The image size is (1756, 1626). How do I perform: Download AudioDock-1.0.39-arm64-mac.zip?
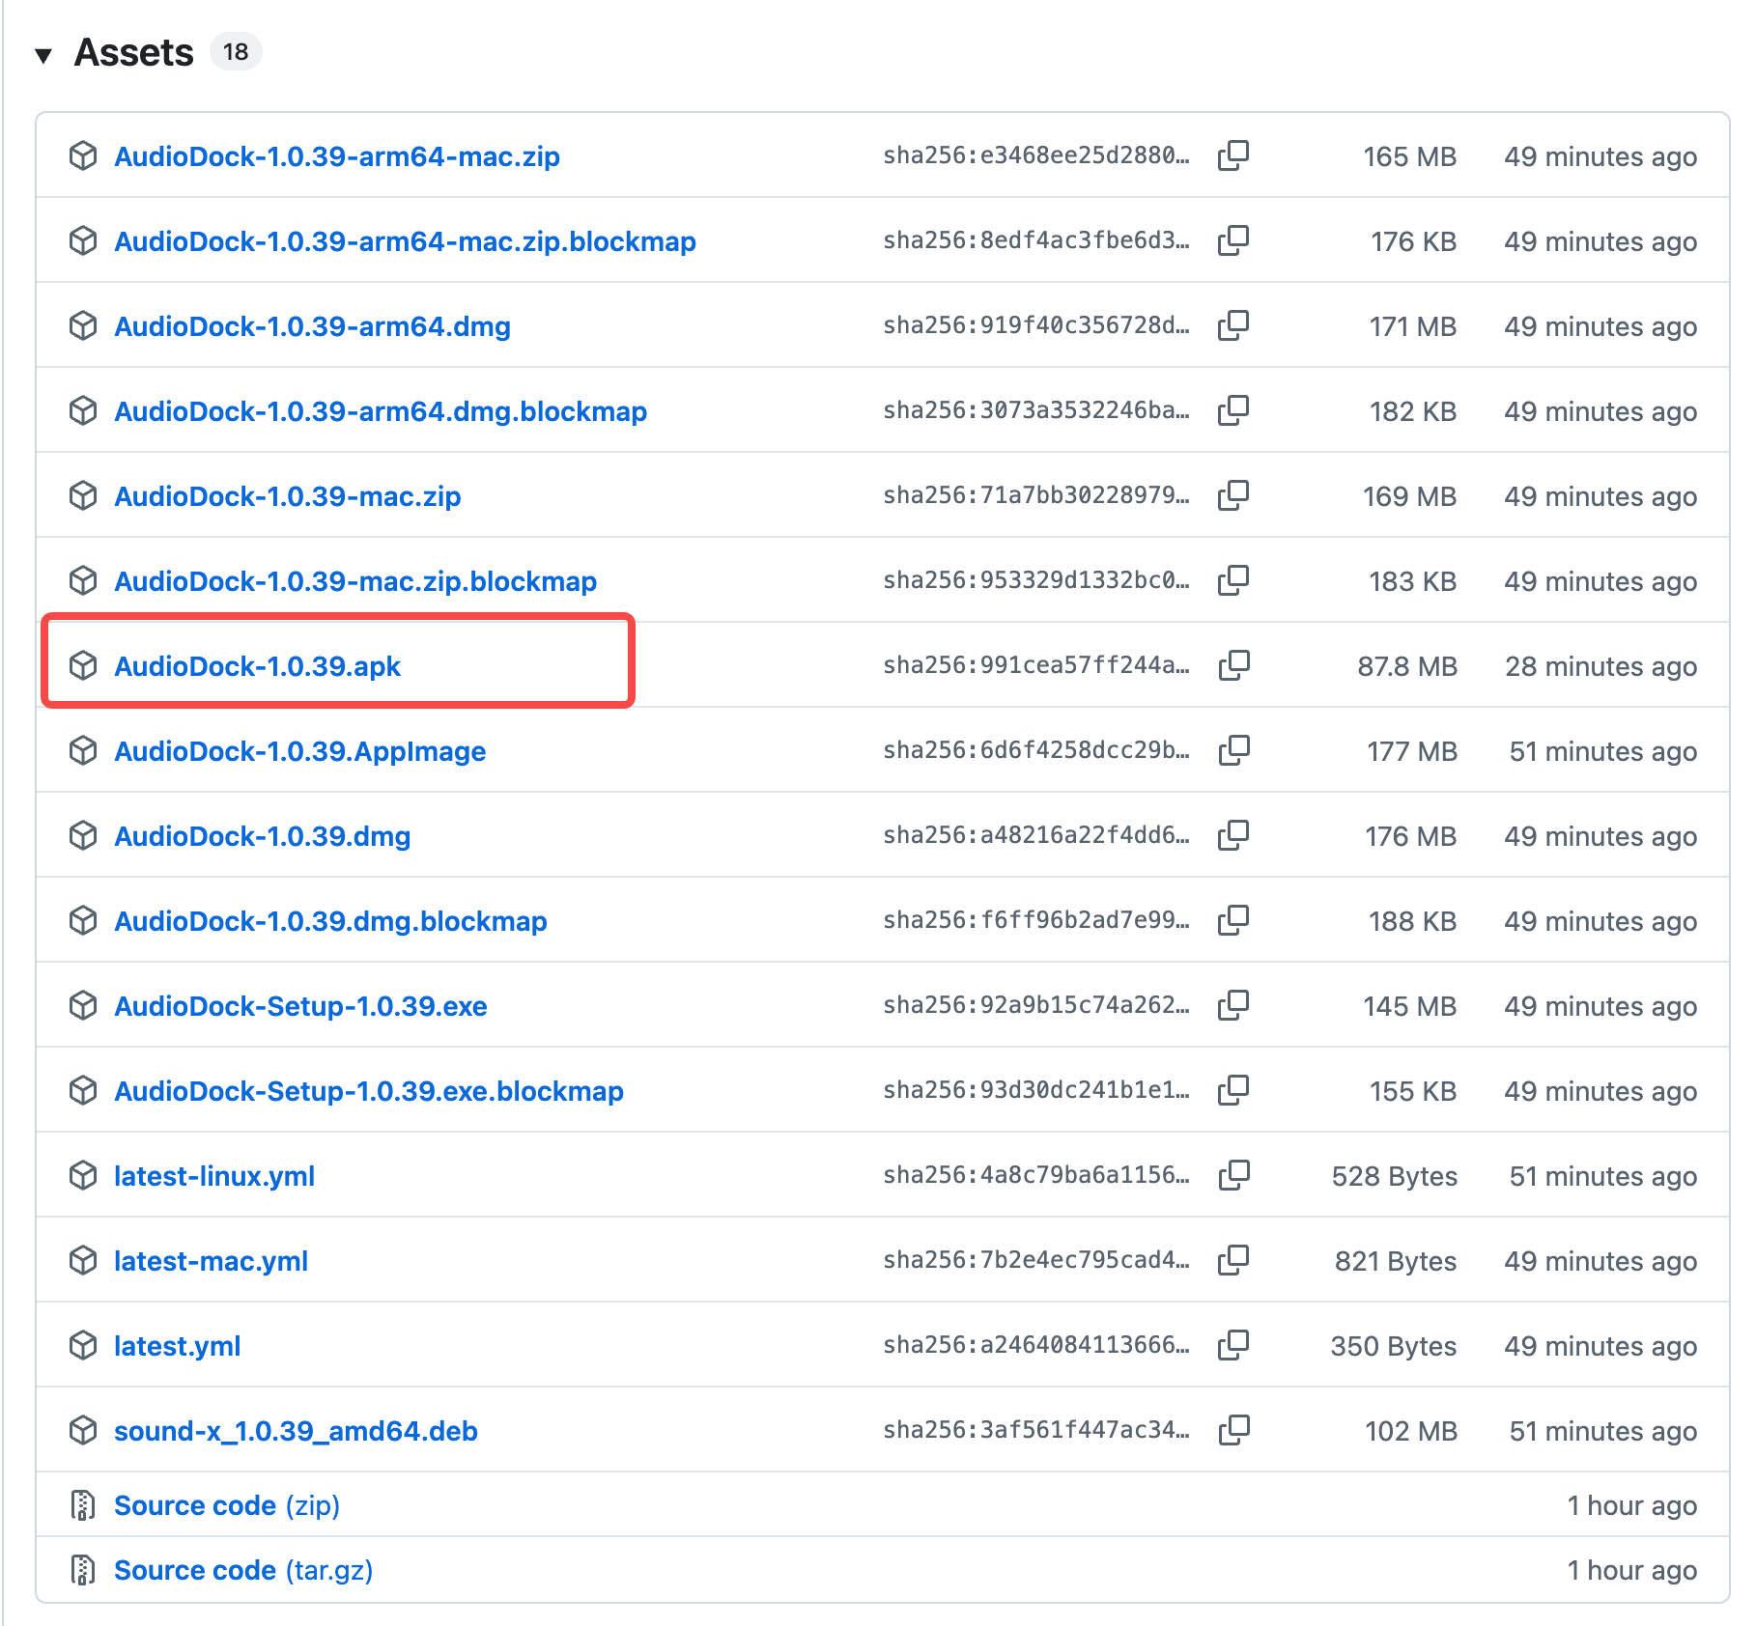point(337,156)
